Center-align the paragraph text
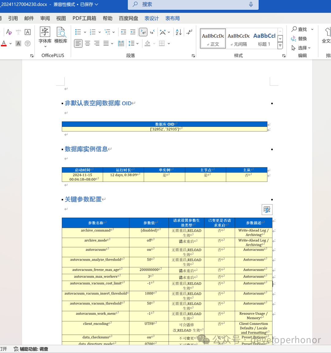Image resolution: width=331 pixels, height=353 pixels. click(88, 43)
